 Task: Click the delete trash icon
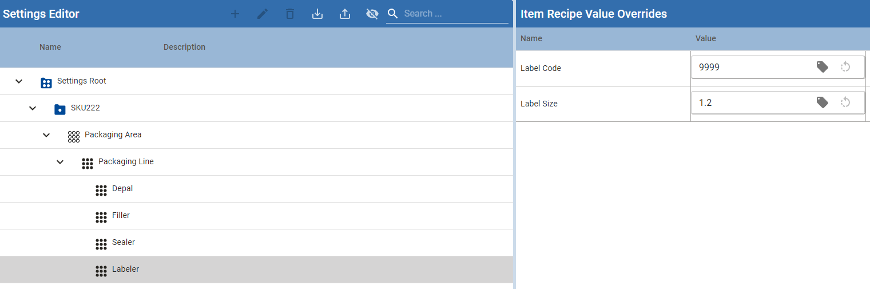tap(290, 14)
